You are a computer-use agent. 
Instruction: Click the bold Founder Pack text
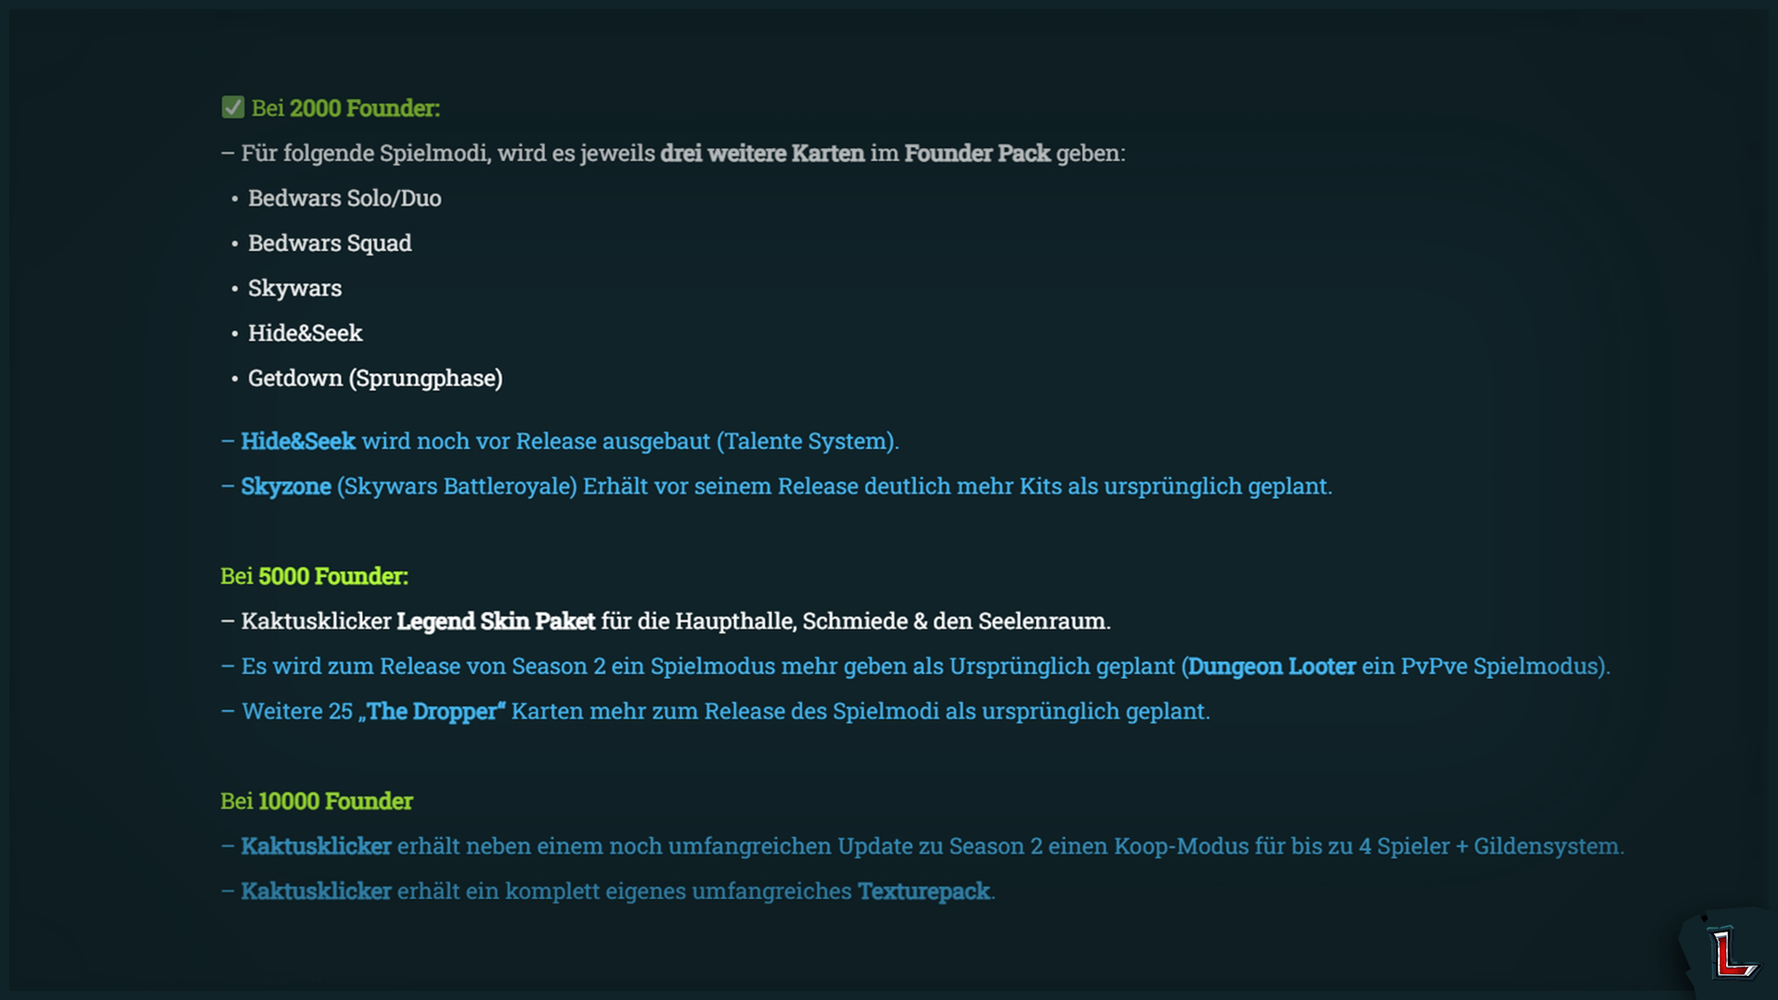977,154
